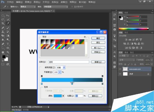Image resolution: width=154 pixels, height=112 pixels.
Task: Open the 视图(V) menu
Action: [x=73, y=2]
